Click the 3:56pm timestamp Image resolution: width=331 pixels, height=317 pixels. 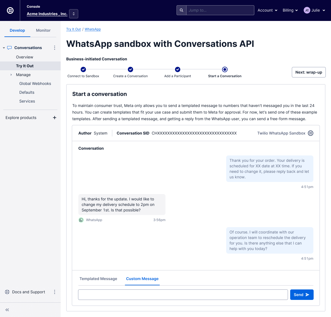[159, 220]
